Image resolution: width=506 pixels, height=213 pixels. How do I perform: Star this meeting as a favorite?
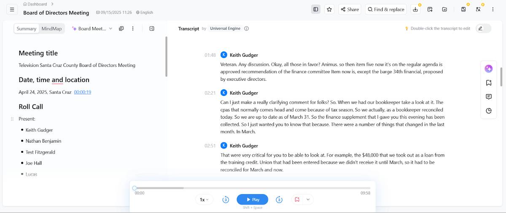[329, 9]
